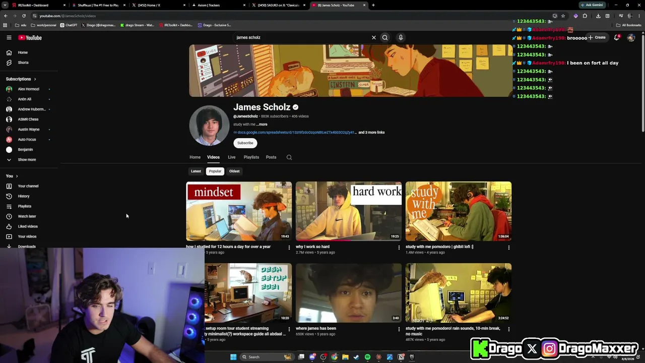This screenshot has height=363, width=645.
Task: Clear the search box text
Action: [x=374, y=37]
